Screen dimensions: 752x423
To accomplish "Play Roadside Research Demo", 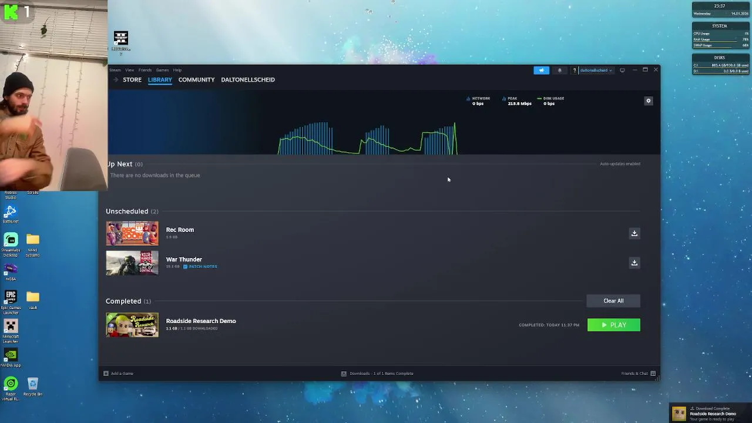I will click(613, 325).
